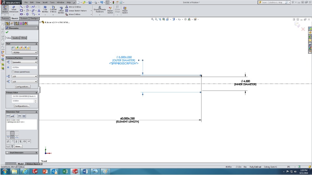Click the Rebuild traffic light icon
Screen dimensions: 312x175
(113, 2)
